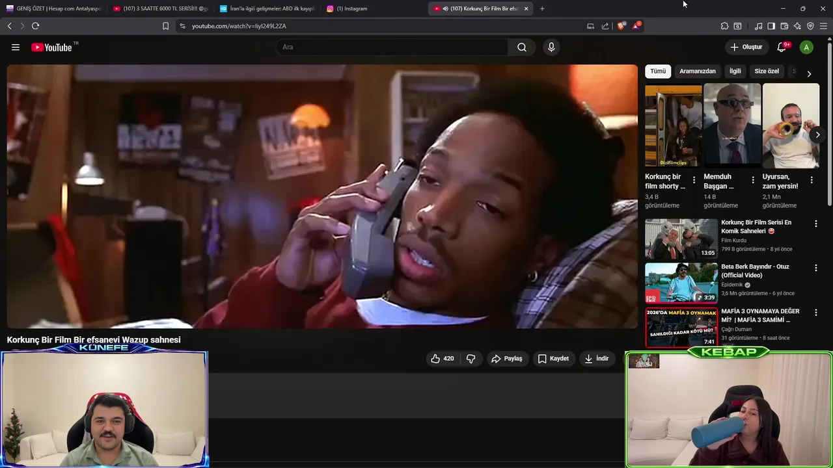Switch to 3 SAATTE 6000 TL SERİSİ tab
The image size is (833, 468).
click(160, 8)
